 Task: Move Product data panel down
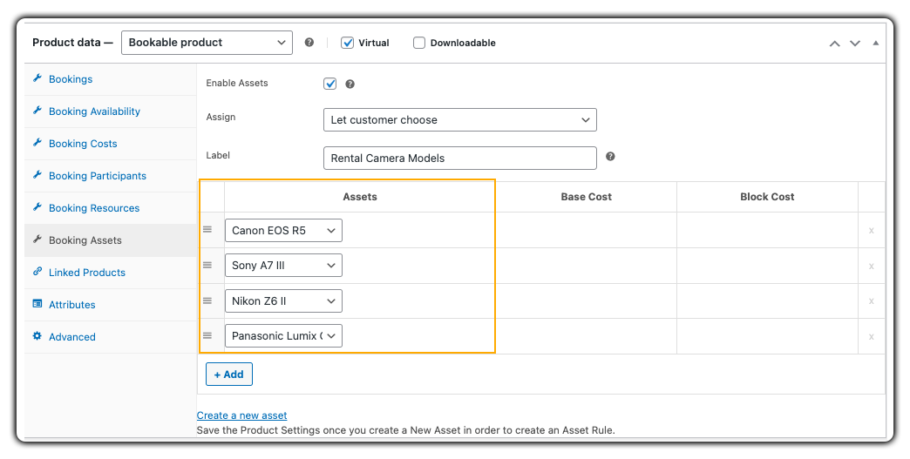[x=855, y=44]
